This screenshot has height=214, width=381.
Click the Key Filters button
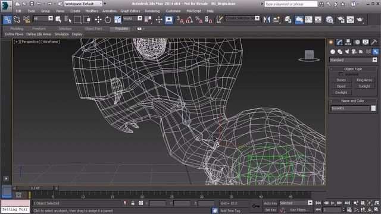click(x=299, y=210)
